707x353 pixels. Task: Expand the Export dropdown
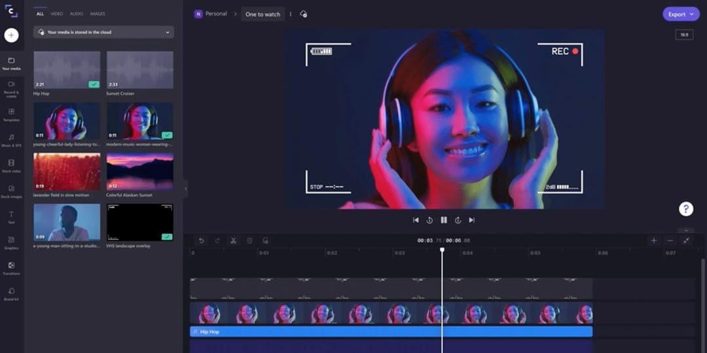point(681,14)
